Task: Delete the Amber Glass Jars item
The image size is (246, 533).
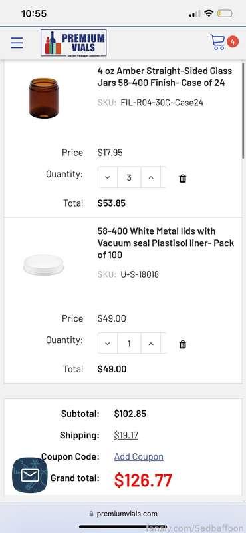Action: [x=183, y=178]
